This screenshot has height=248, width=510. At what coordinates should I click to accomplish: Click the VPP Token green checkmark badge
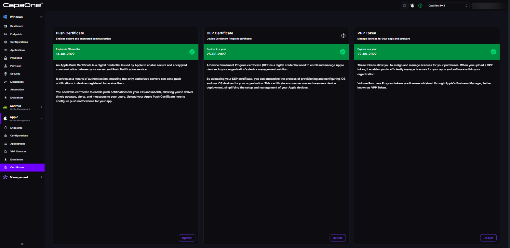(493, 52)
